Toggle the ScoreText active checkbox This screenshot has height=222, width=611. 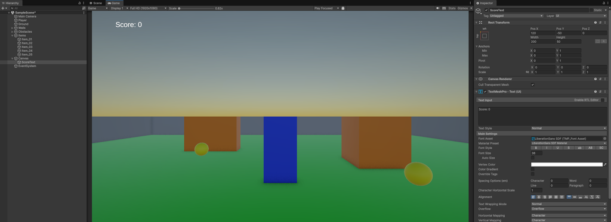[486, 10]
